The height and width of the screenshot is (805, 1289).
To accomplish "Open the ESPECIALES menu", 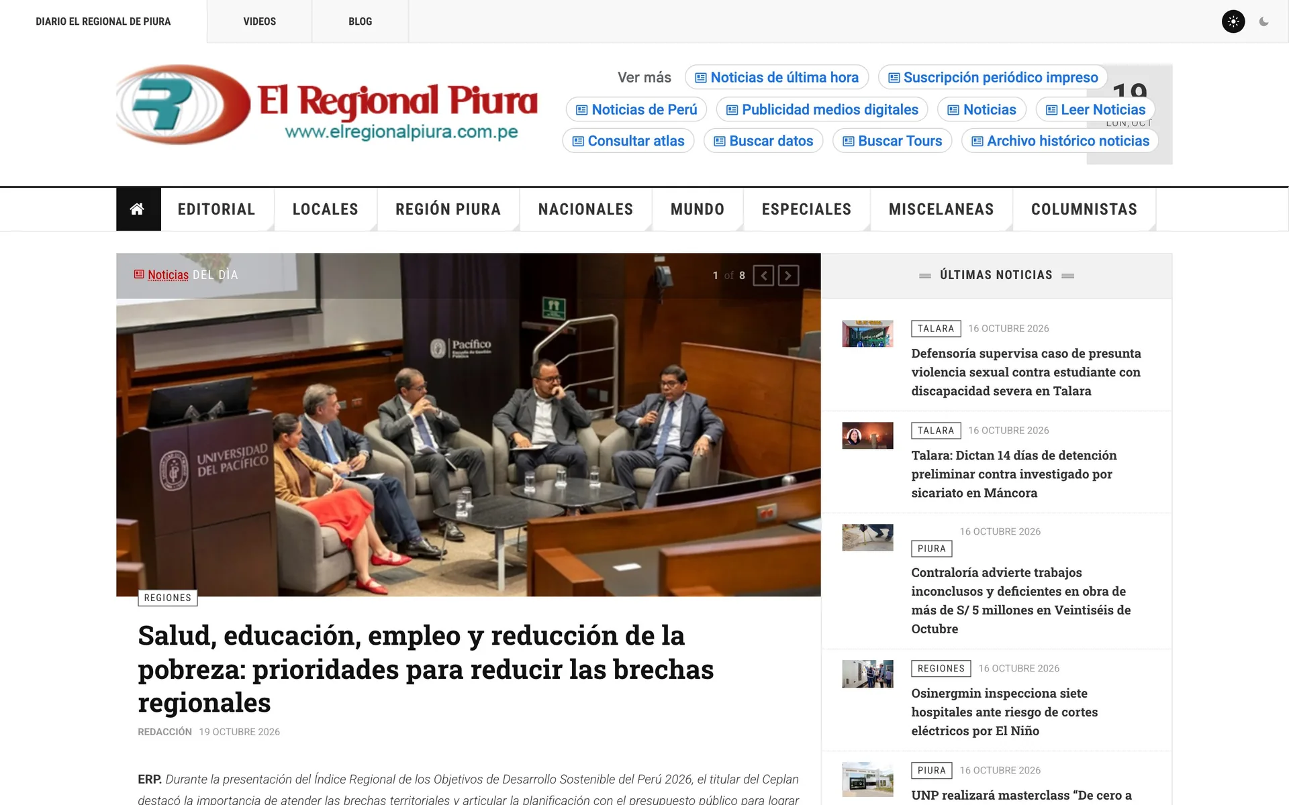I will [807, 209].
